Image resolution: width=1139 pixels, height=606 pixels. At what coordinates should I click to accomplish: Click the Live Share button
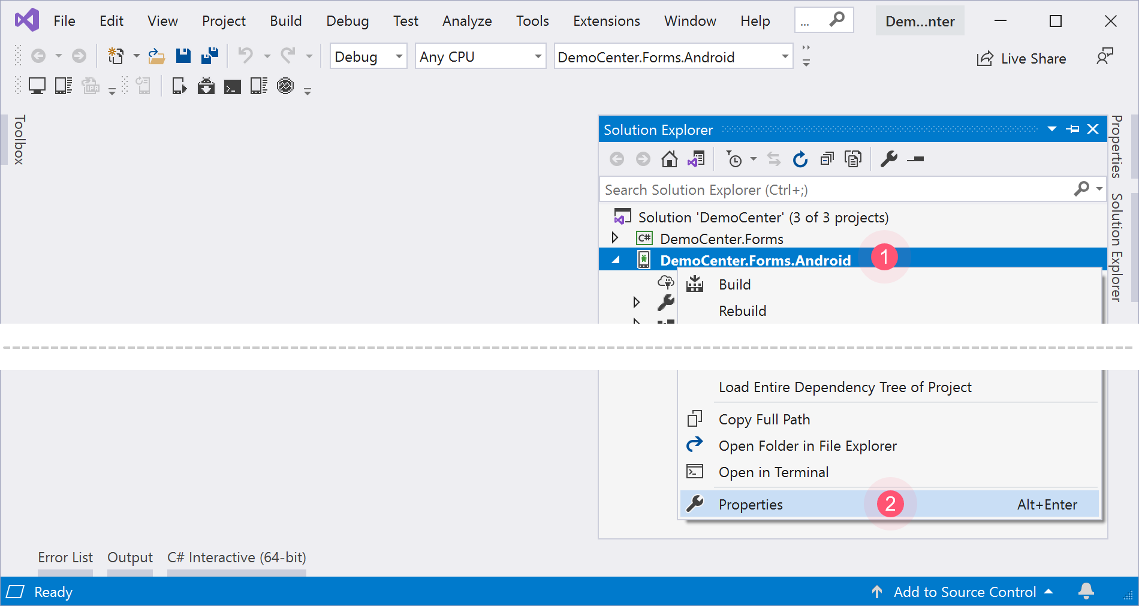(1022, 58)
